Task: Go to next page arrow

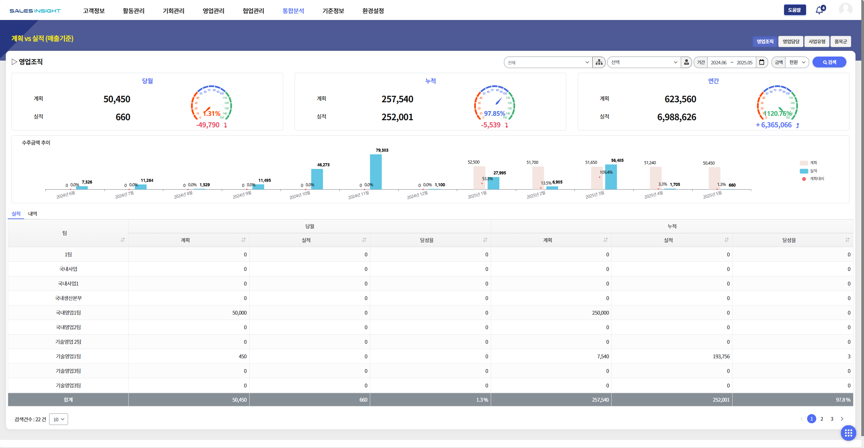Action: 842,419
